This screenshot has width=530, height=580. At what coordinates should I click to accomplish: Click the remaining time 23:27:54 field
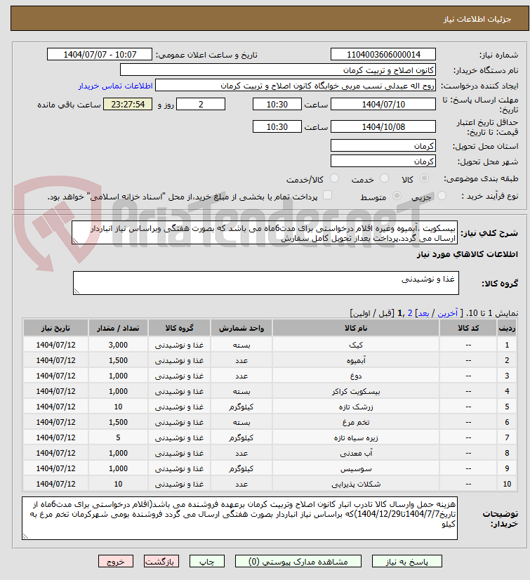point(128,105)
